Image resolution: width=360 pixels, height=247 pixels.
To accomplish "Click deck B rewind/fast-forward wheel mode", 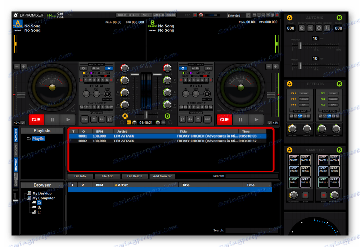I will click(195, 68).
